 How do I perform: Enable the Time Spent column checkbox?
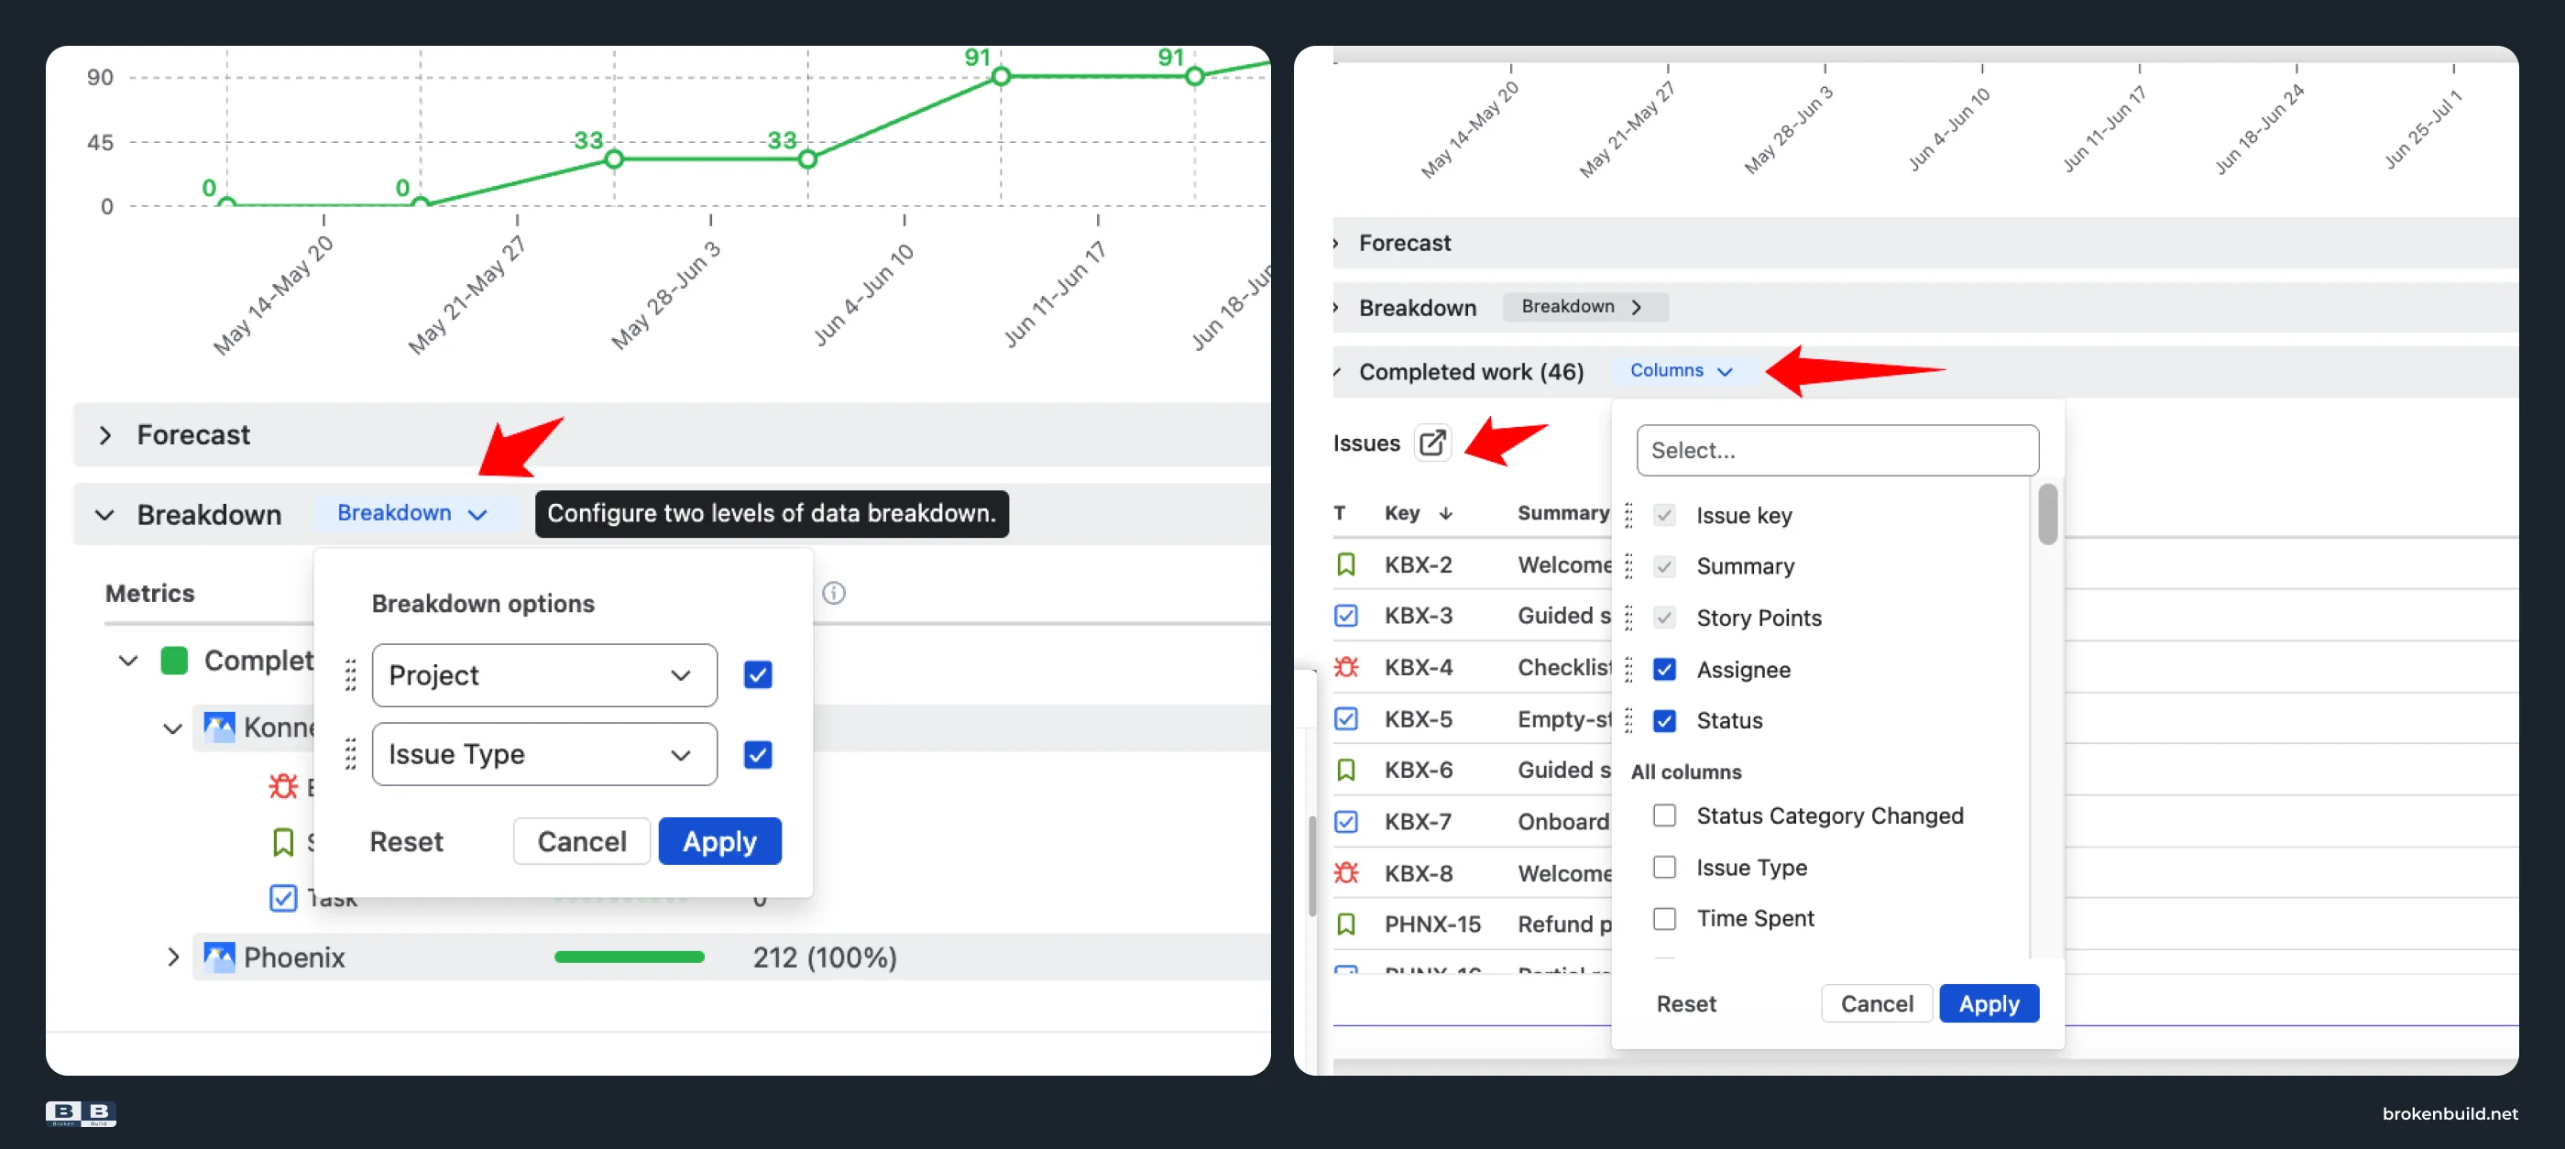coord(1664,918)
